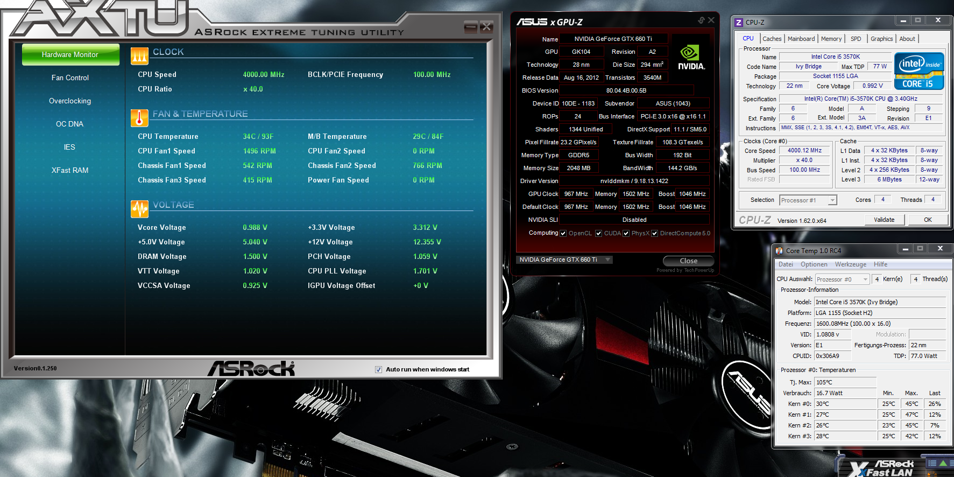Minimize the Core Temp window
The width and height of the screenshot is (954, 477).
click(x=906, y=249)
